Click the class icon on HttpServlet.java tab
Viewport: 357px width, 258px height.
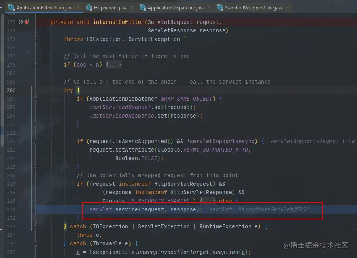89,8
